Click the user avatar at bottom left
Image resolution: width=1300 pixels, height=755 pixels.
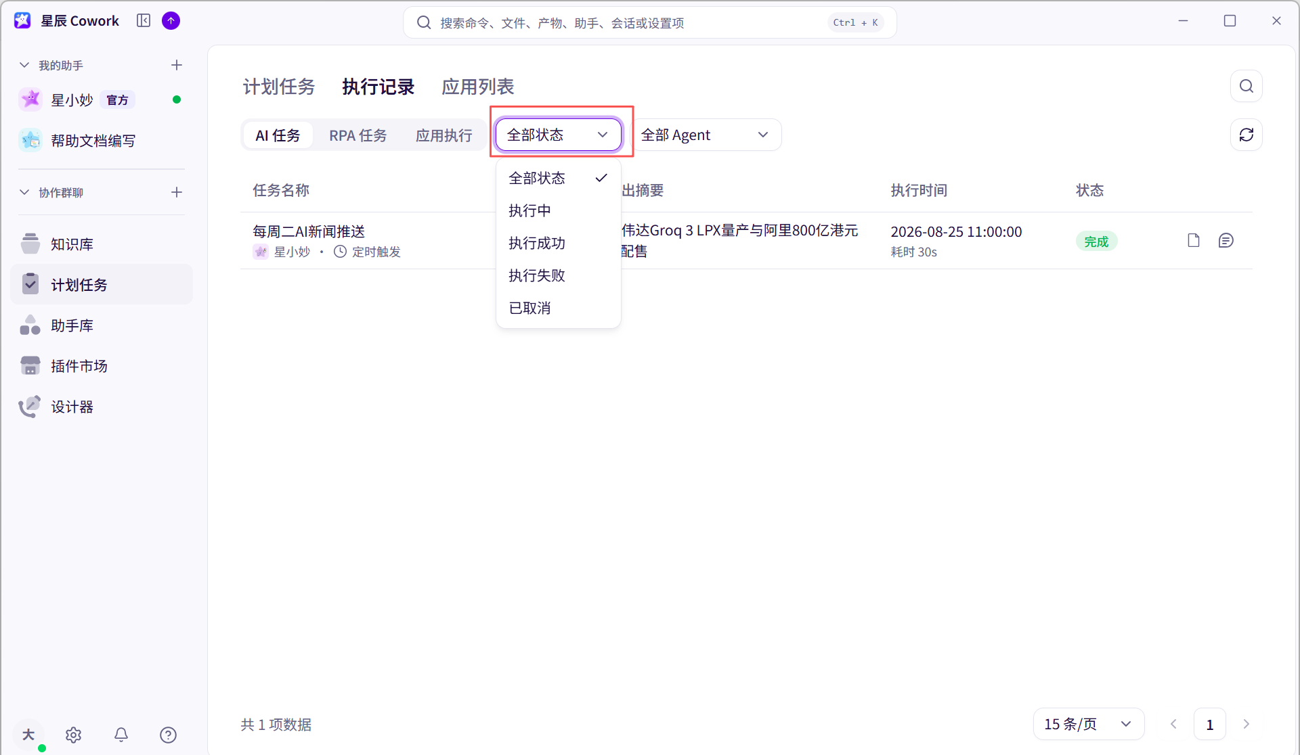[x=28, y=735]
